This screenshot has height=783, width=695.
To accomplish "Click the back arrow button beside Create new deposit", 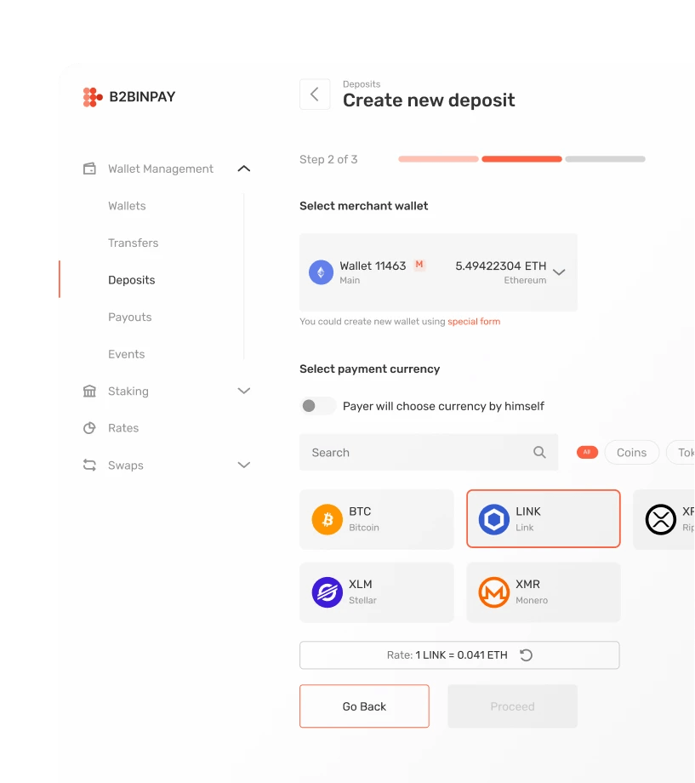I will pos(315,94).
